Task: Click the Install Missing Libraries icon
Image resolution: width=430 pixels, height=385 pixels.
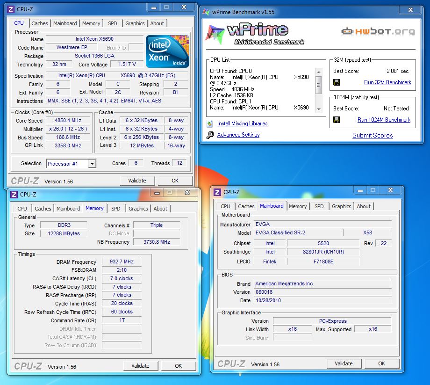Action: tap(210, 124)
